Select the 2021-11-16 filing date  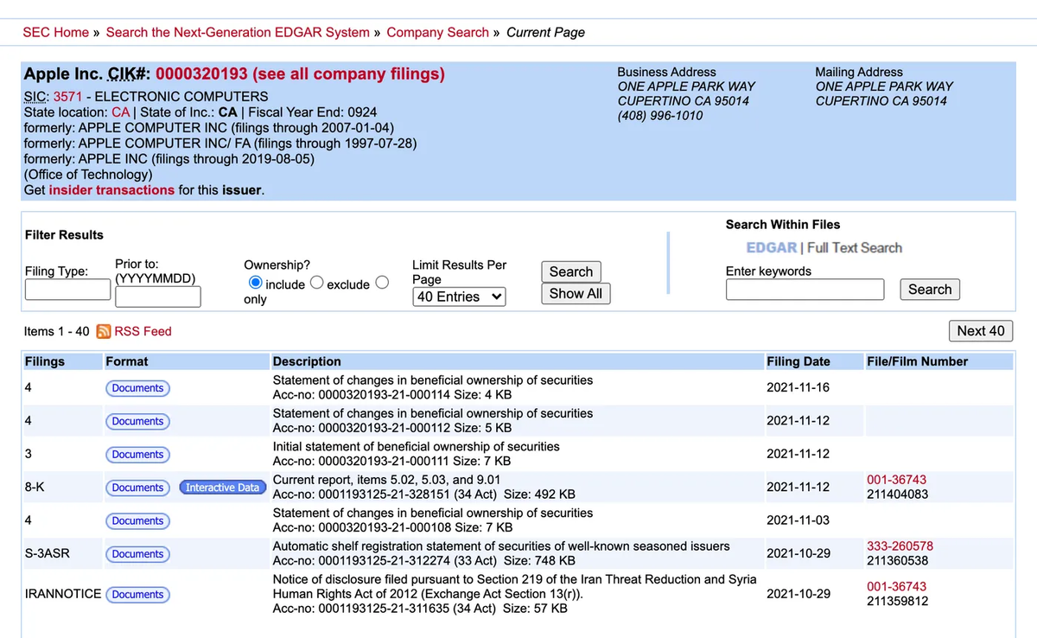[798, 387]
